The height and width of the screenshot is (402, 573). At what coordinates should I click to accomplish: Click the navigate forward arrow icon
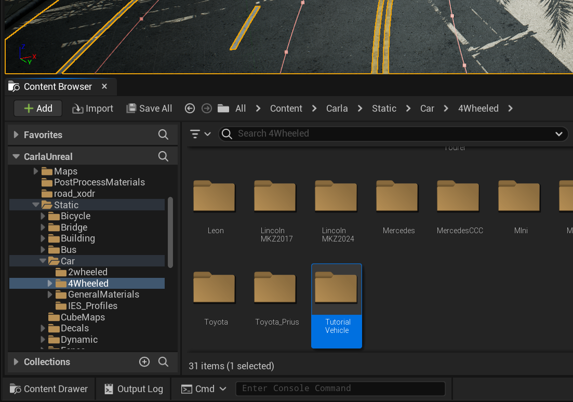point(207,109)
